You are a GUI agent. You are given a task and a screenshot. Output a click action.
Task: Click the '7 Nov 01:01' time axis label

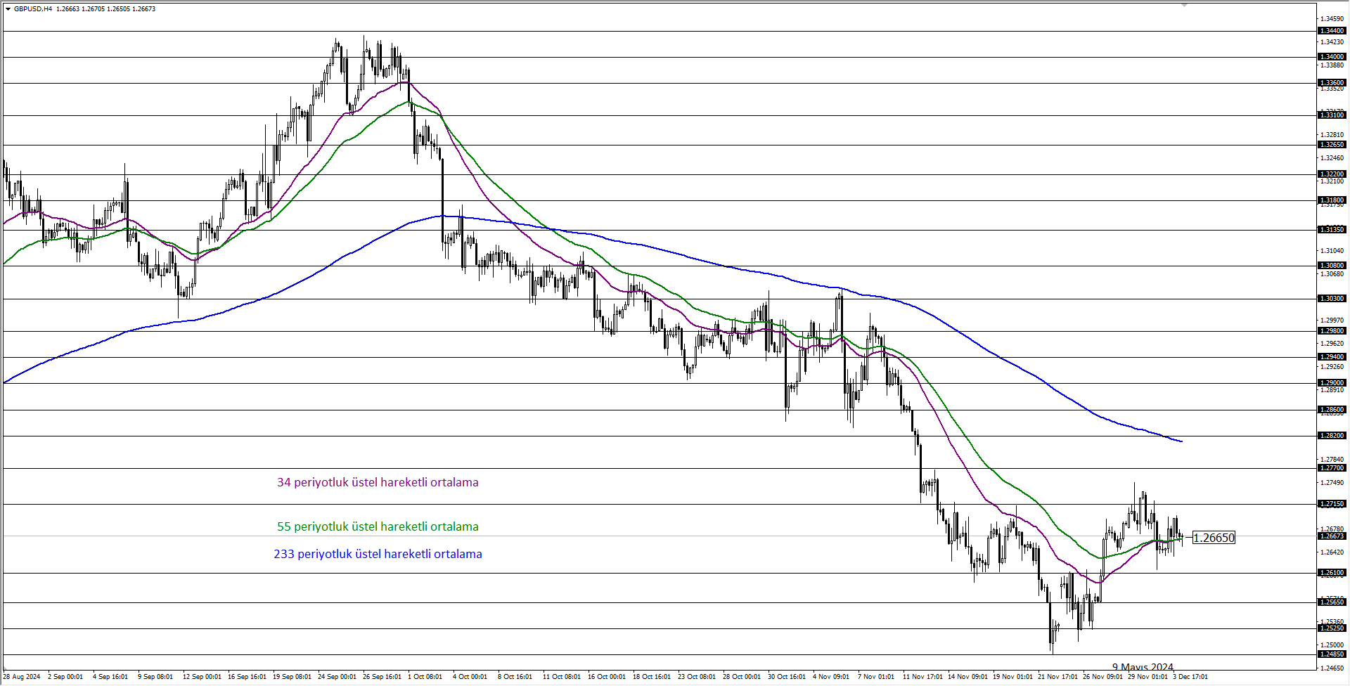pyautogui.click(x=876, y=677)
